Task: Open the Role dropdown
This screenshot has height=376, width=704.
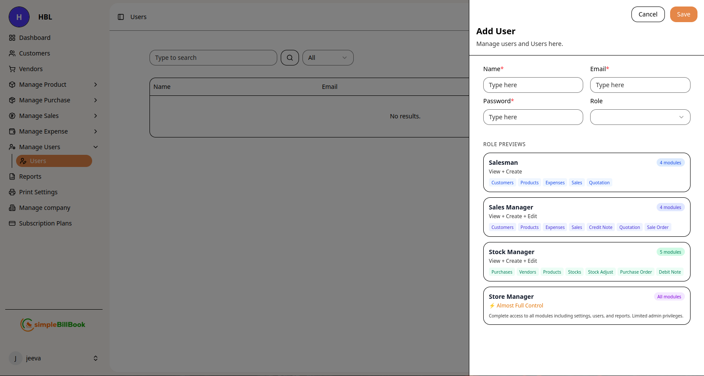Action: pos(640,117)
